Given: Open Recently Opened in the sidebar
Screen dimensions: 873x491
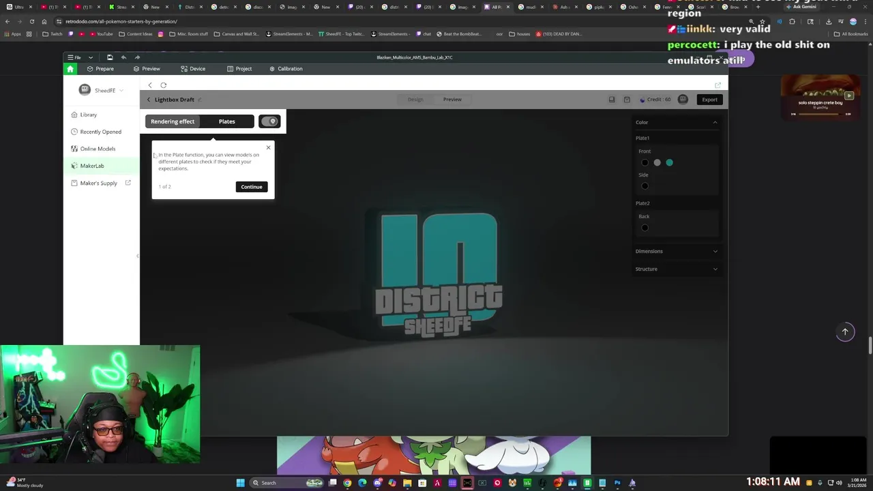Looking at the screenshot, I should (x=101, y=132).
